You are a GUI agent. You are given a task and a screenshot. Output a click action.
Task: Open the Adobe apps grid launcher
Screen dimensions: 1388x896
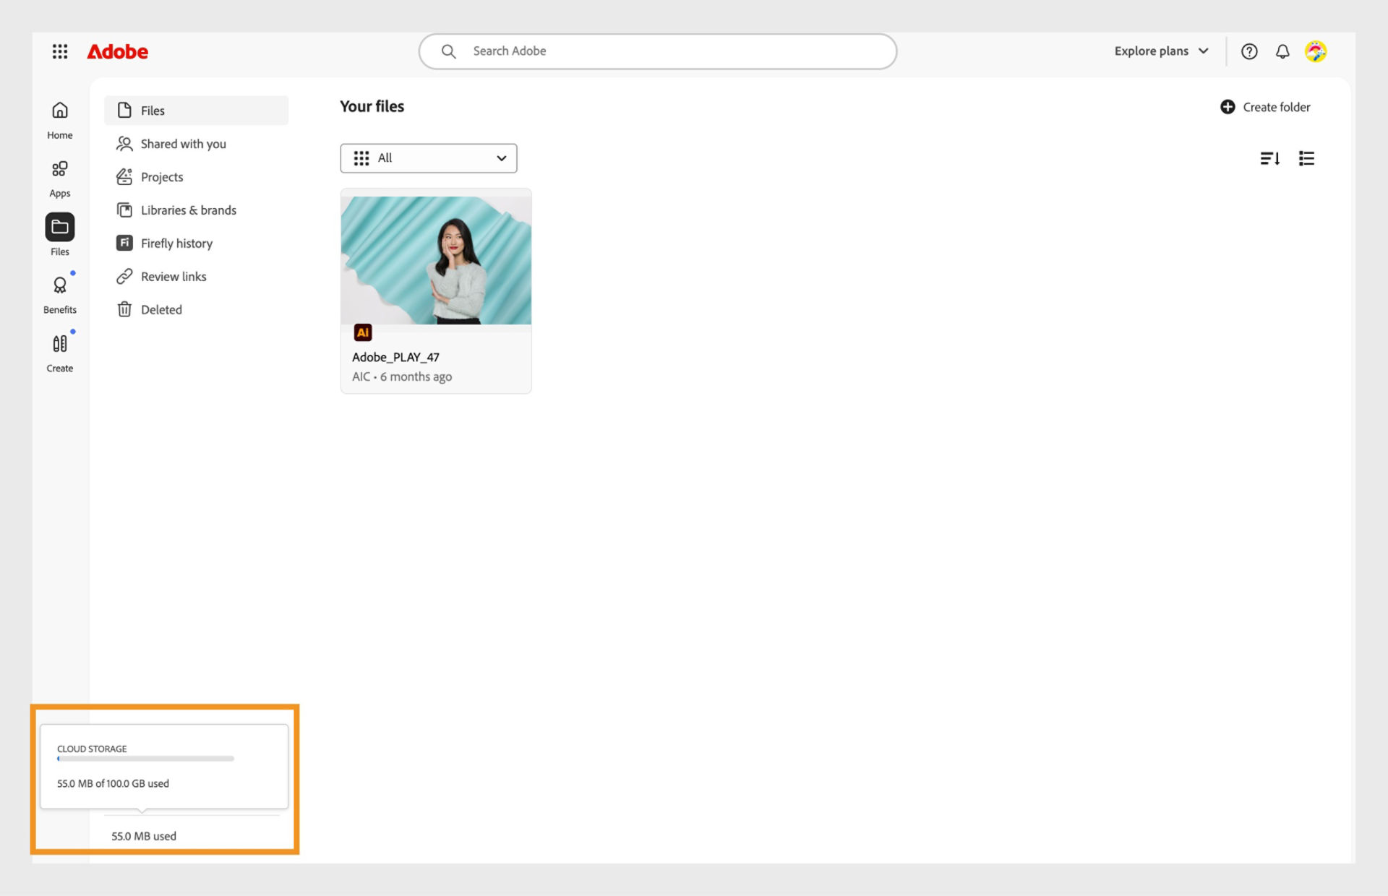tap(60, 51)
